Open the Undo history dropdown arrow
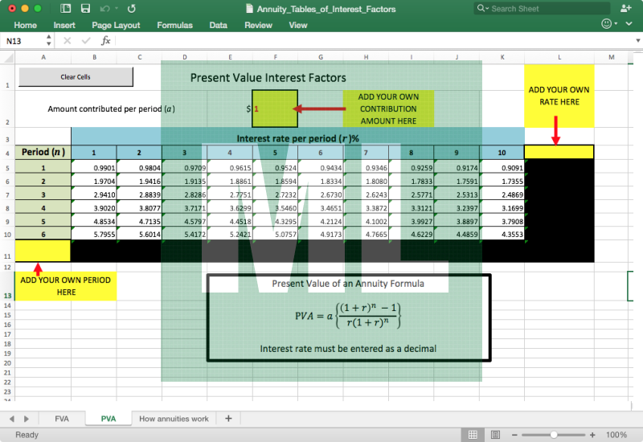Viewport: 643px width, 442px height. coord(116,9)
